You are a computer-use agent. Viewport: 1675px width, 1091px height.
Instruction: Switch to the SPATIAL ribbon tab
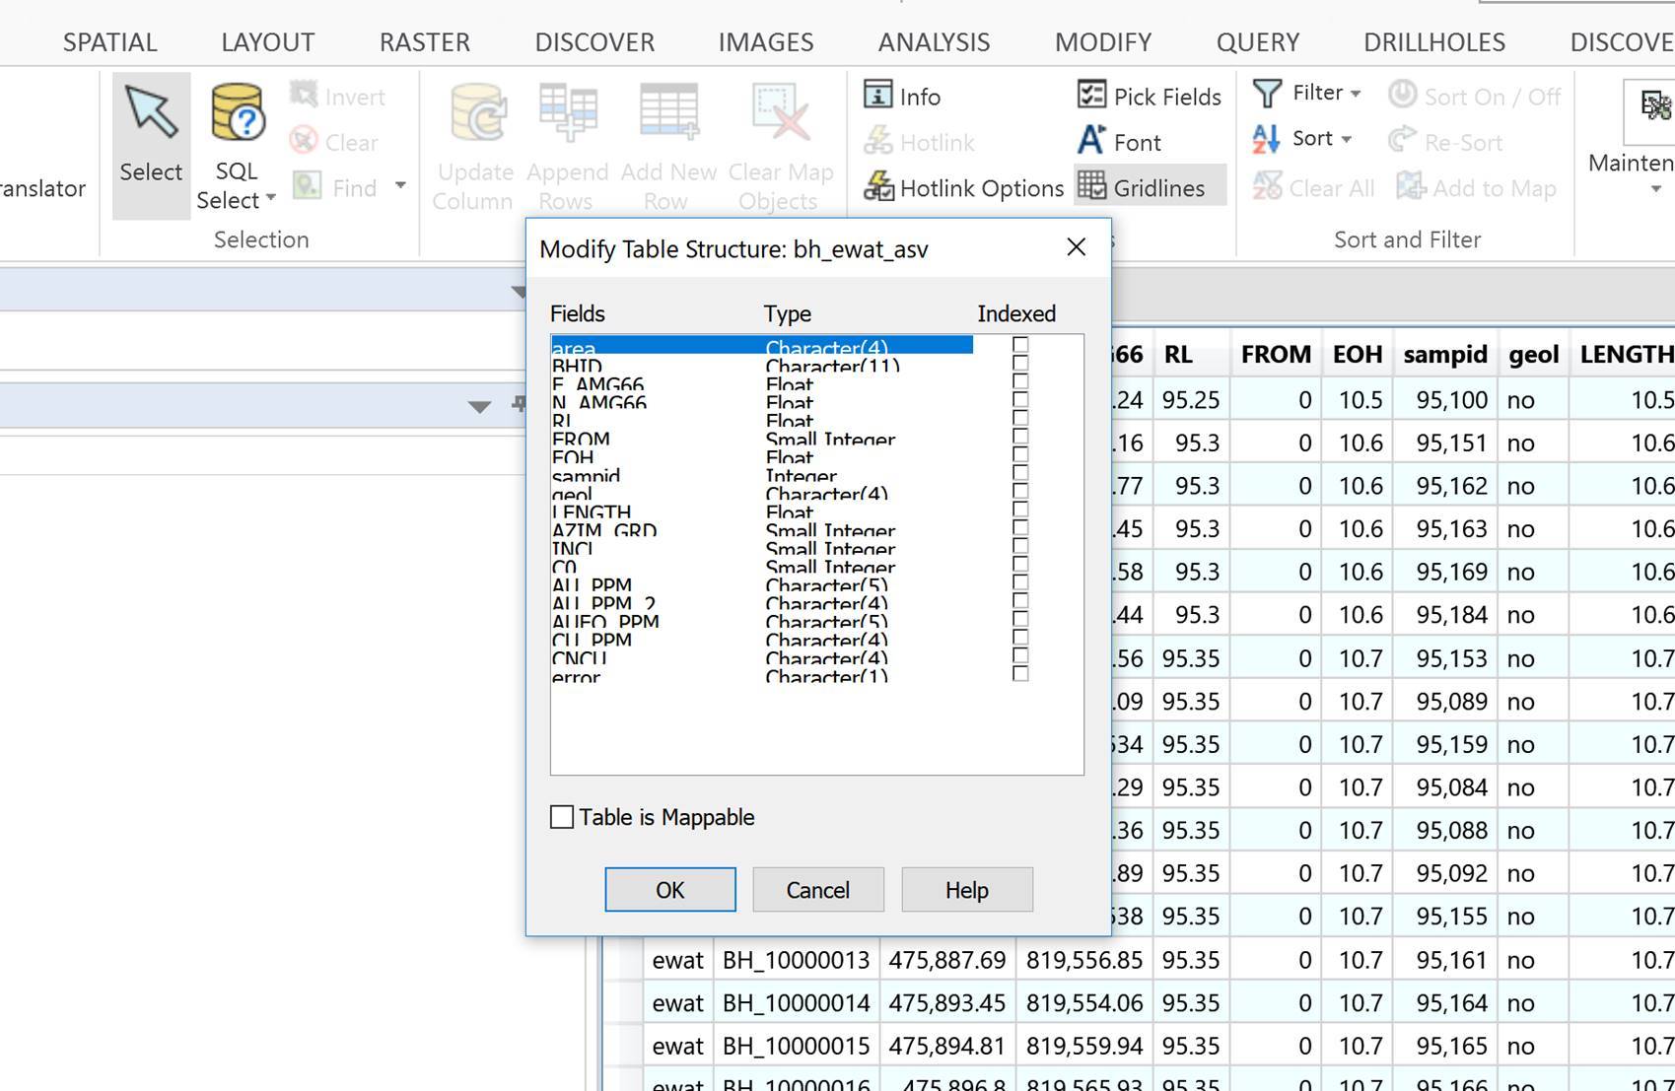[x=110, y=42]
